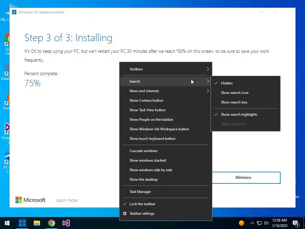Open File Explorer from the taskbar
The height and width of the screenshot is (229, 305).
click(x=37, y=223)
